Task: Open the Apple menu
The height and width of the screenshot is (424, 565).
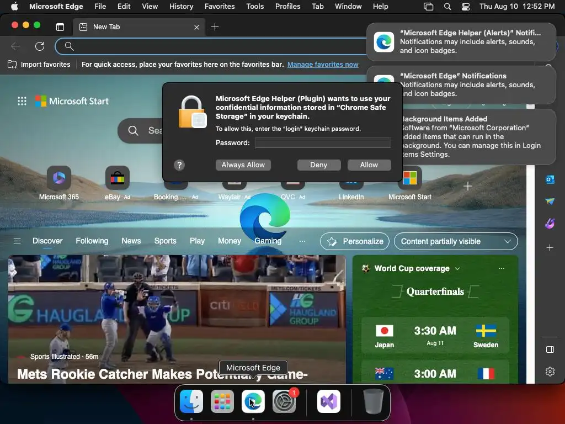Action: (14, 7)
